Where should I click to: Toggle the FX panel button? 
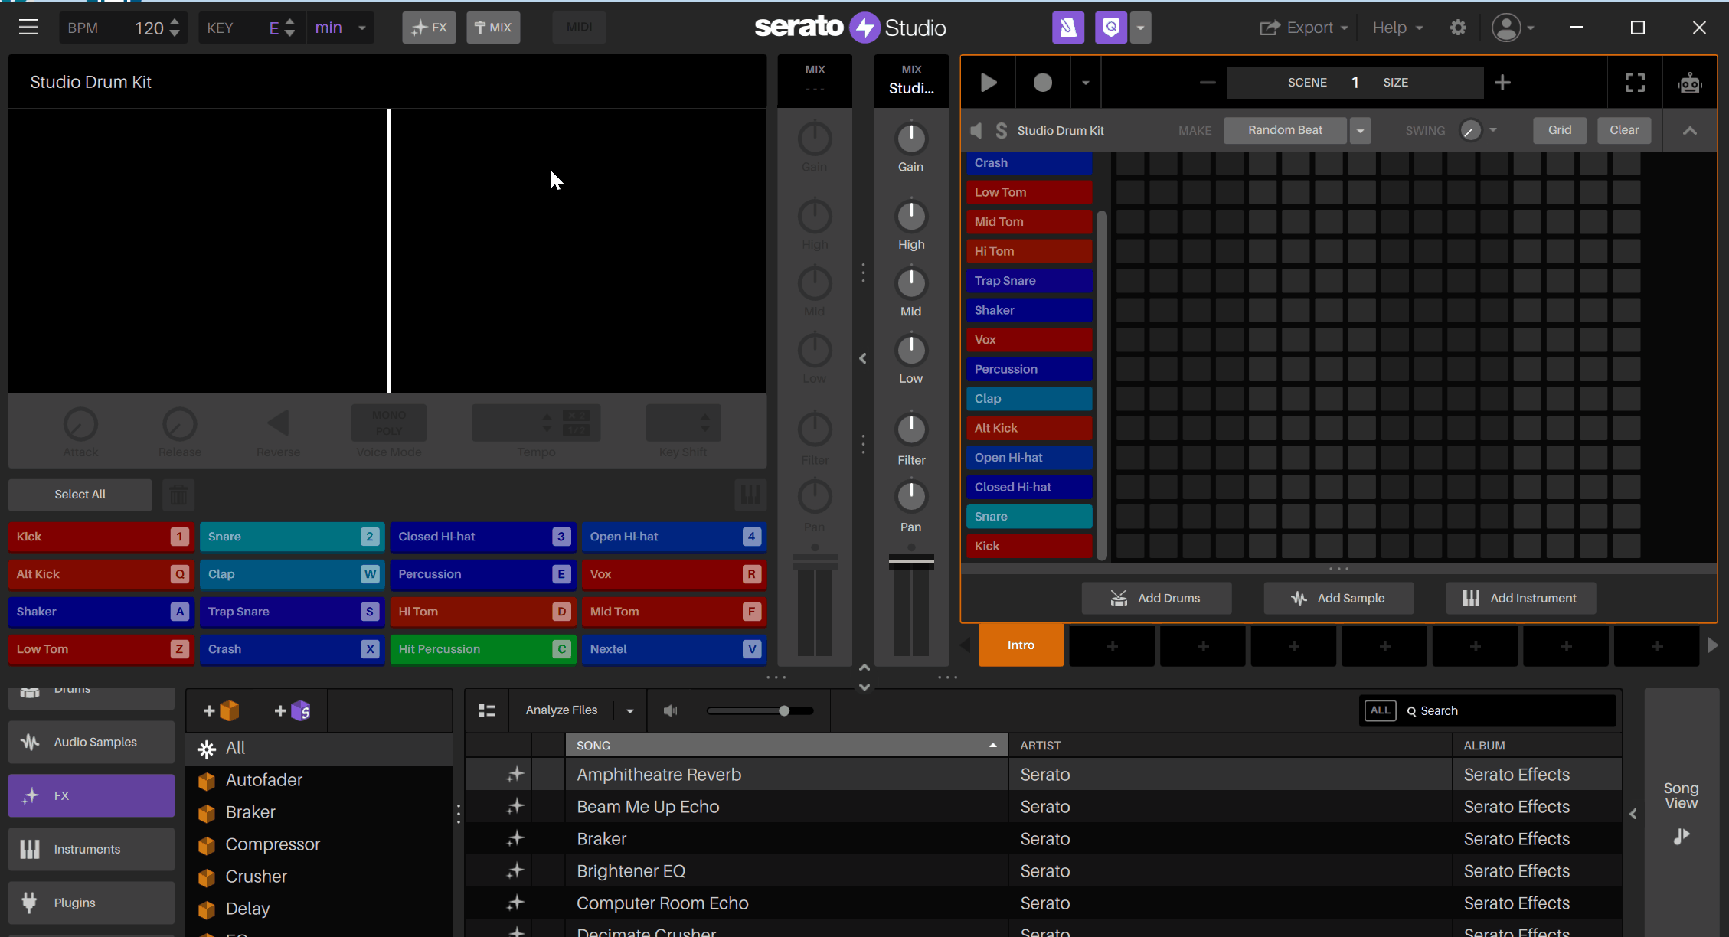point(429,28)
